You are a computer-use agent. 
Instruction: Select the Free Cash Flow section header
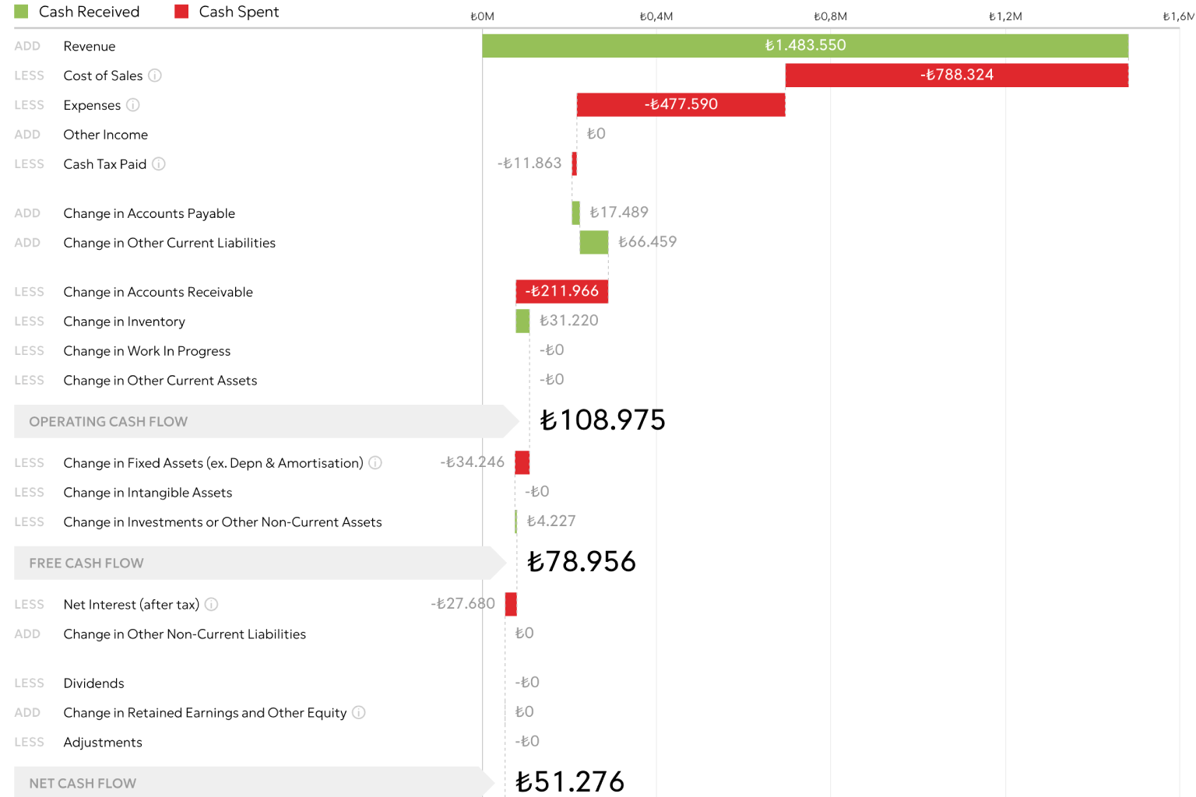[86, 564]
